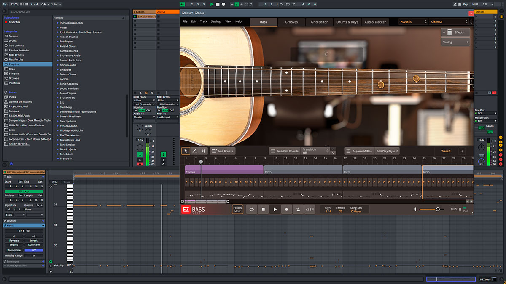Switch to the Grid Editor tab
This screenshot has height=284, width=506.
click(x=319, y=22)
